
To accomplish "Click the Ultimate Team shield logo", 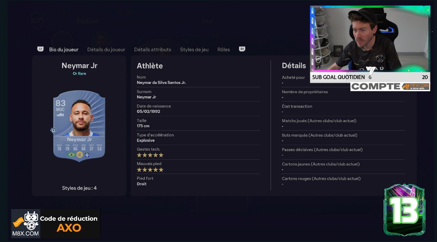I will (x=37, y=20).
